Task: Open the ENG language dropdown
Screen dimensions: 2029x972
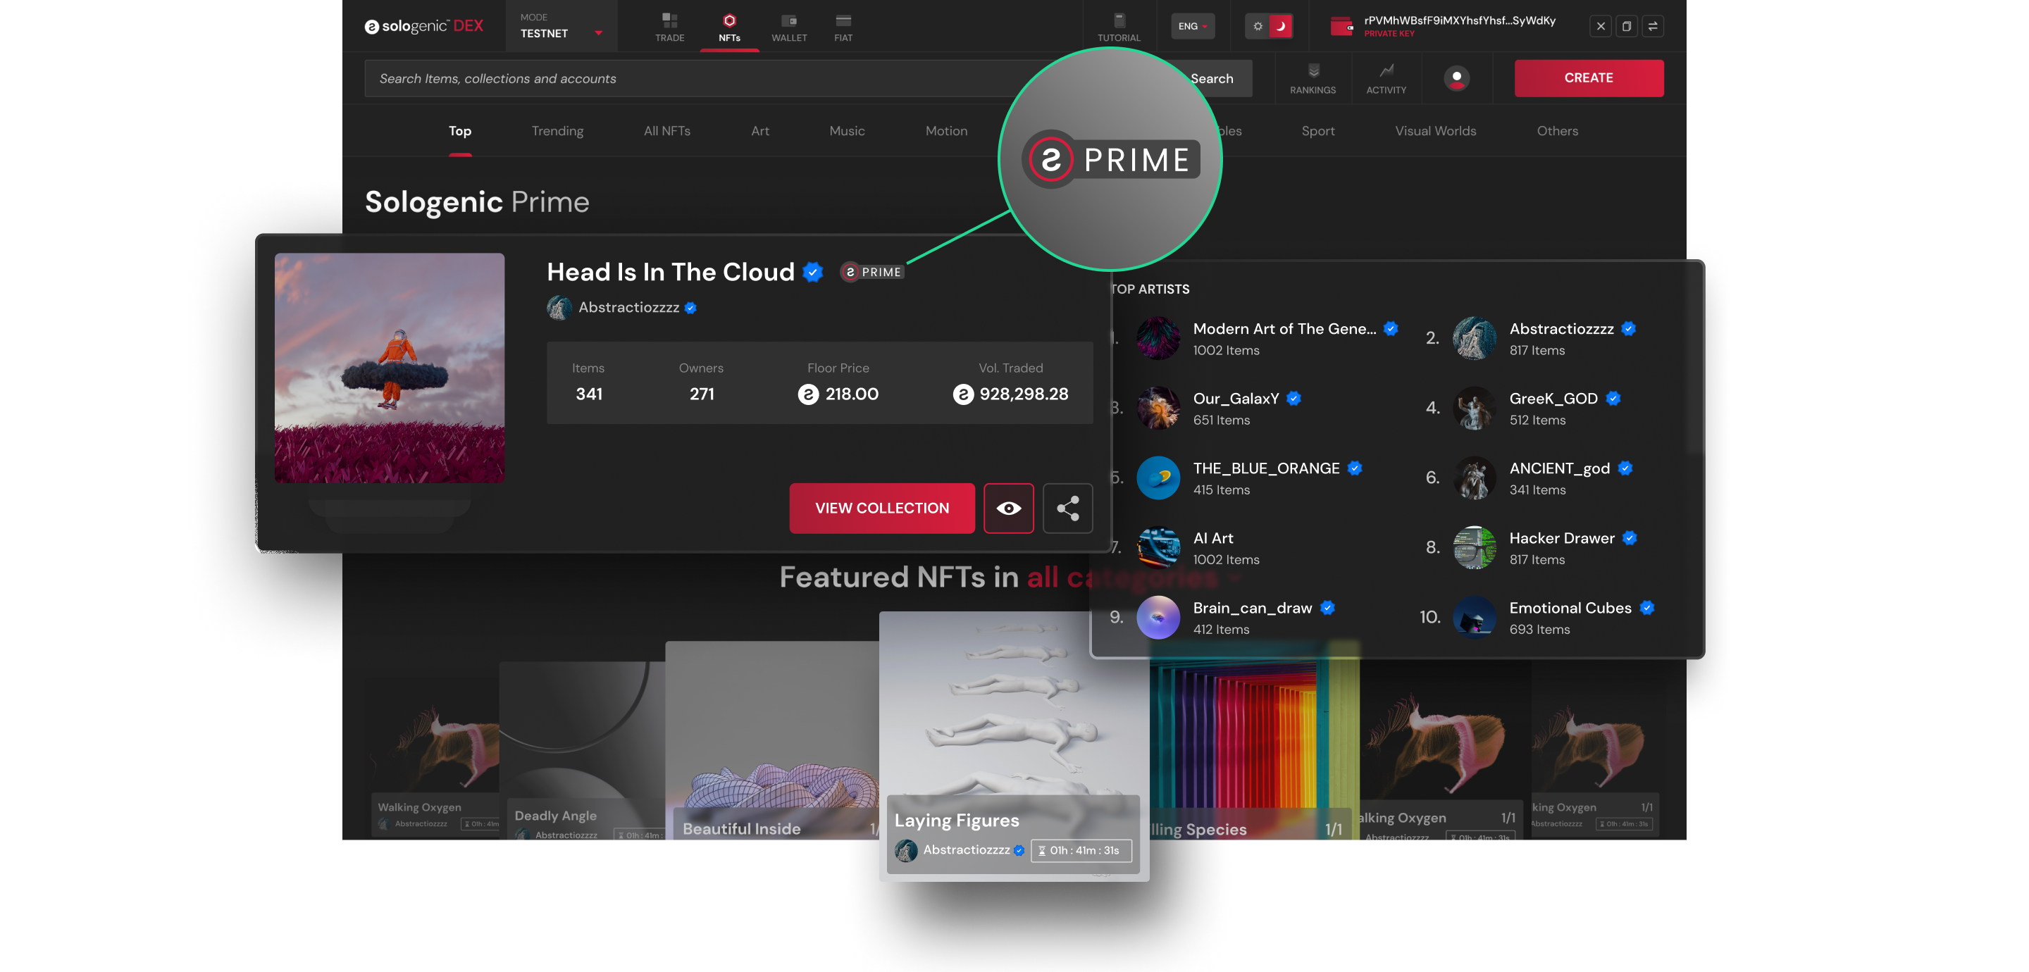Action: (x=1193, y=26)
